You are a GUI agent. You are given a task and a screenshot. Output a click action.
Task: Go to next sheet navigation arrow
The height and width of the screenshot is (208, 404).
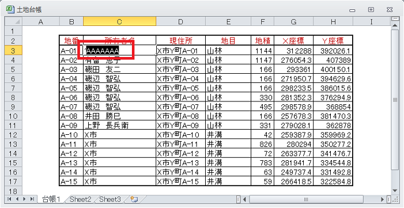24,199
